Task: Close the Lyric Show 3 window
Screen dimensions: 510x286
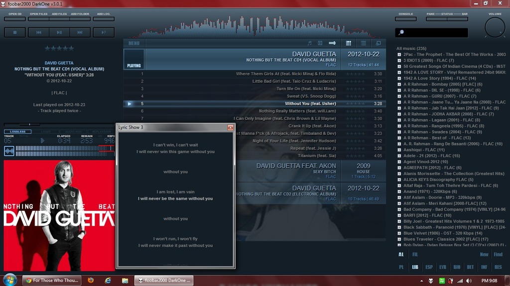Action: pyautogui.click(x=230, y=127)
